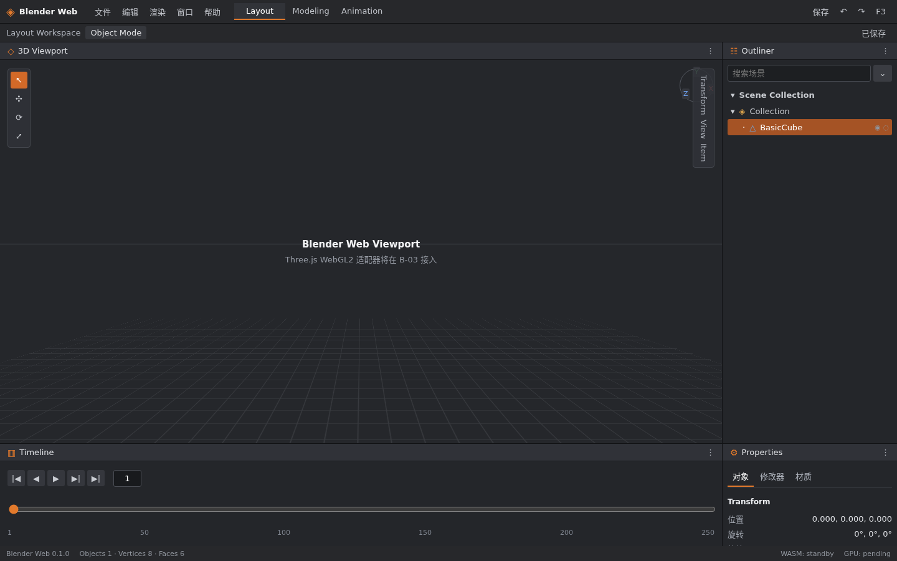Screen dimensions: 897x561
Task: Open the 文件 menu
Action: click(x=103, y=12)
